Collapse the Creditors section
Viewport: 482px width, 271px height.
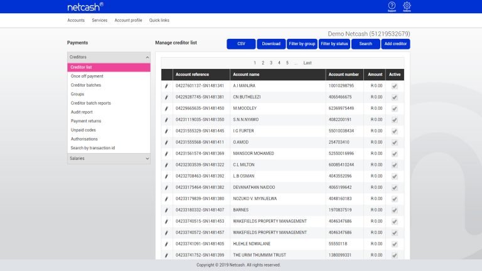pyautogui.click(x=109, y=57)
